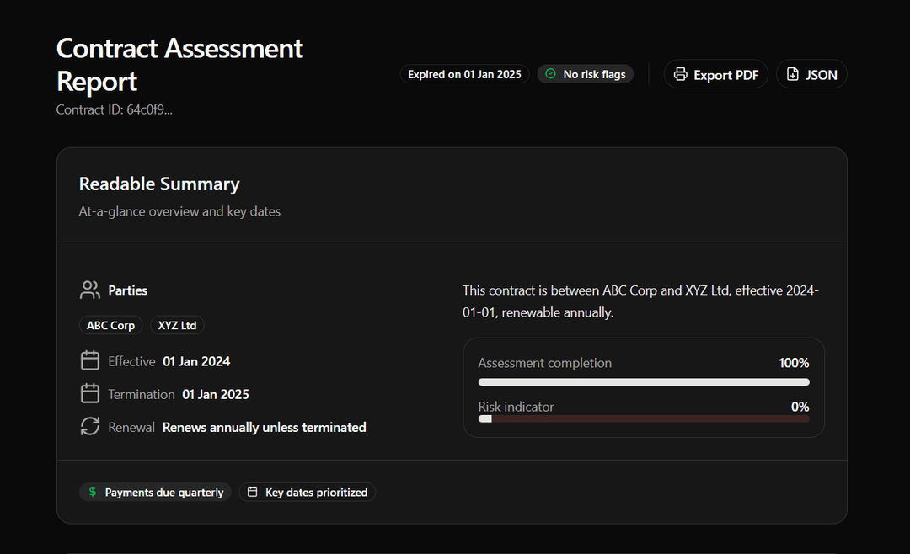Click the circular Renewal arrows icon
Viewport: 910px width, 554px height.
(x=90, y=426)
